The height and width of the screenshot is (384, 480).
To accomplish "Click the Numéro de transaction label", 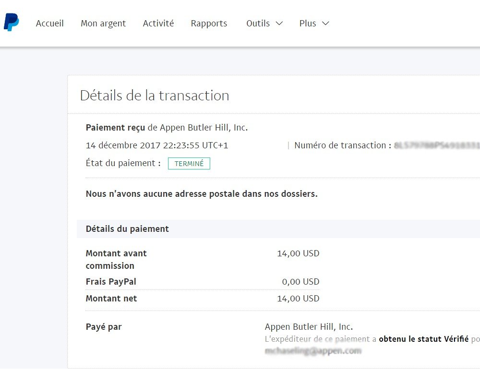I will (343, 145).
